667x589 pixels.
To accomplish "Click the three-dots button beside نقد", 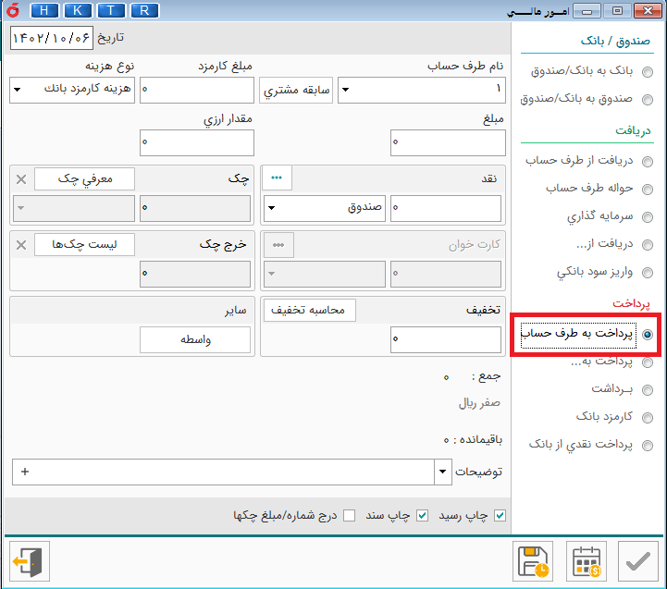I will pyautogui.click(x=277, y=178).
